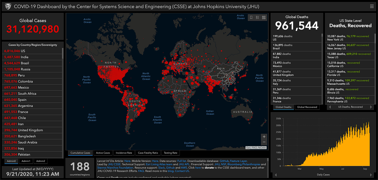Open the Bloomberg Philanthropies link
Screen dimensions: 378x180
click(x=244, y=164)
